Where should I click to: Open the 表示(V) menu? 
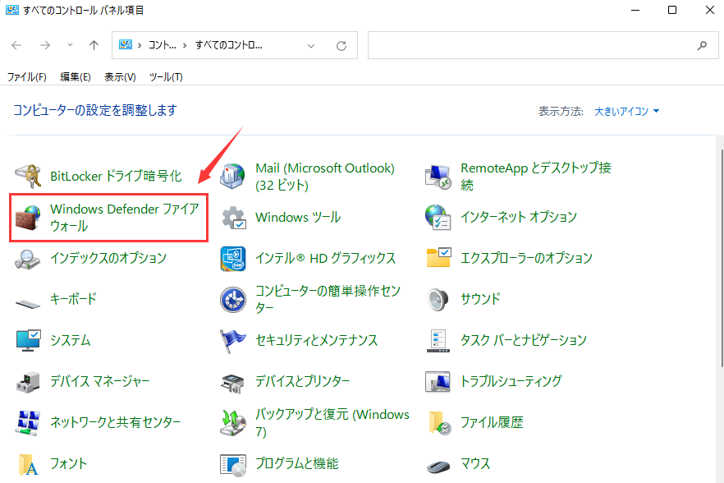(x=119, y=76)
